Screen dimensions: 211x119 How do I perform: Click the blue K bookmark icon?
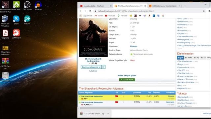click(154, 16)
